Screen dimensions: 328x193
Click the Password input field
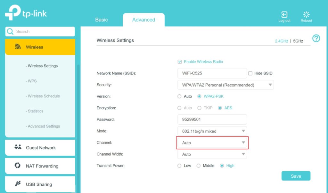tap(212, 120)
